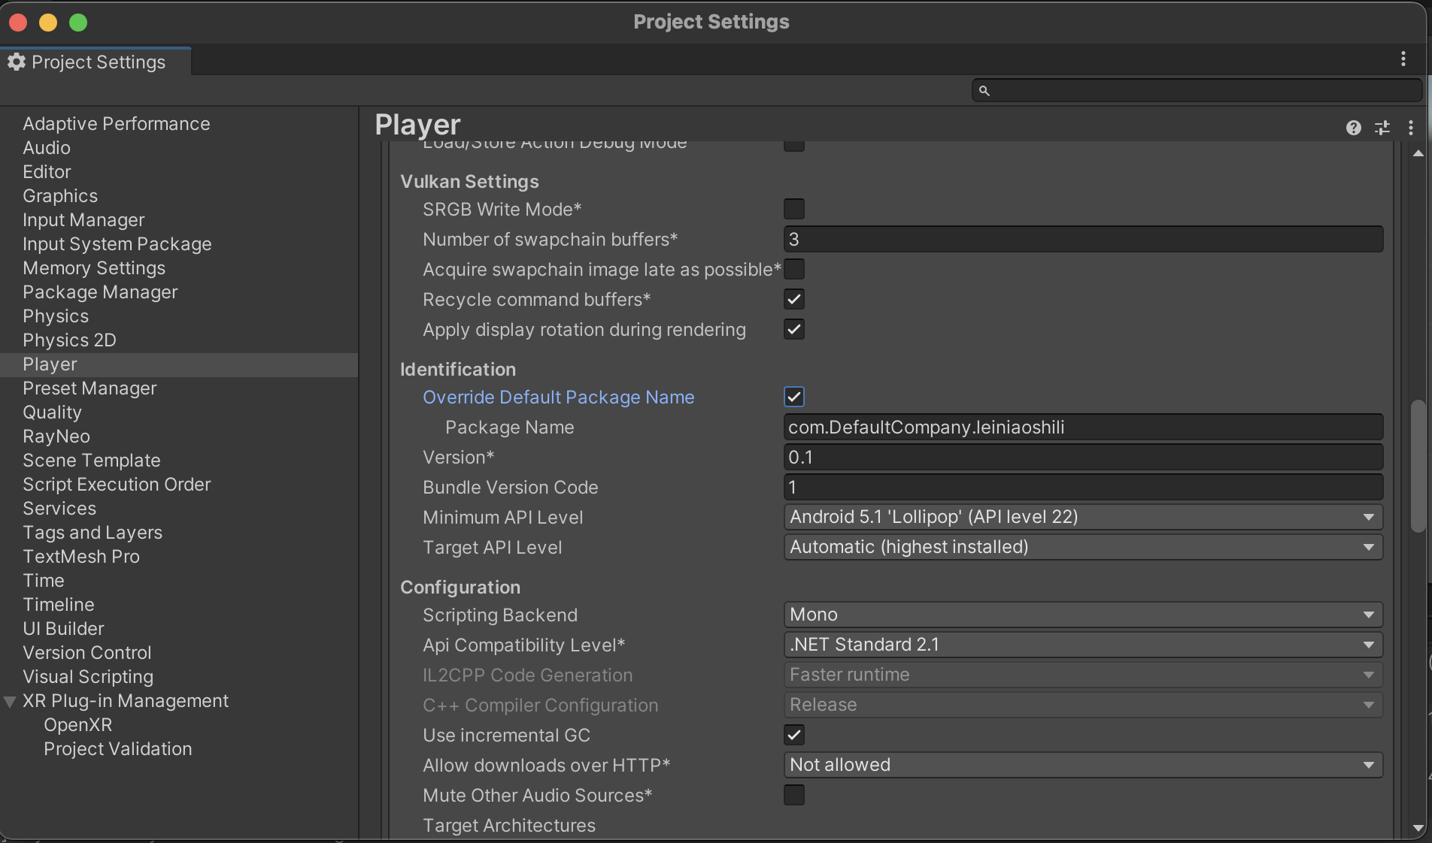Click the scroll down arrow of settings panel
This screenshot has height=843, width=1432.
[x=1418, y=828]
